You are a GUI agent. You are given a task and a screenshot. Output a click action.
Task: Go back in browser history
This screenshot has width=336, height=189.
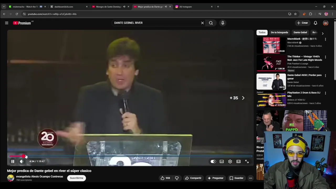click(x=4, y=14)
